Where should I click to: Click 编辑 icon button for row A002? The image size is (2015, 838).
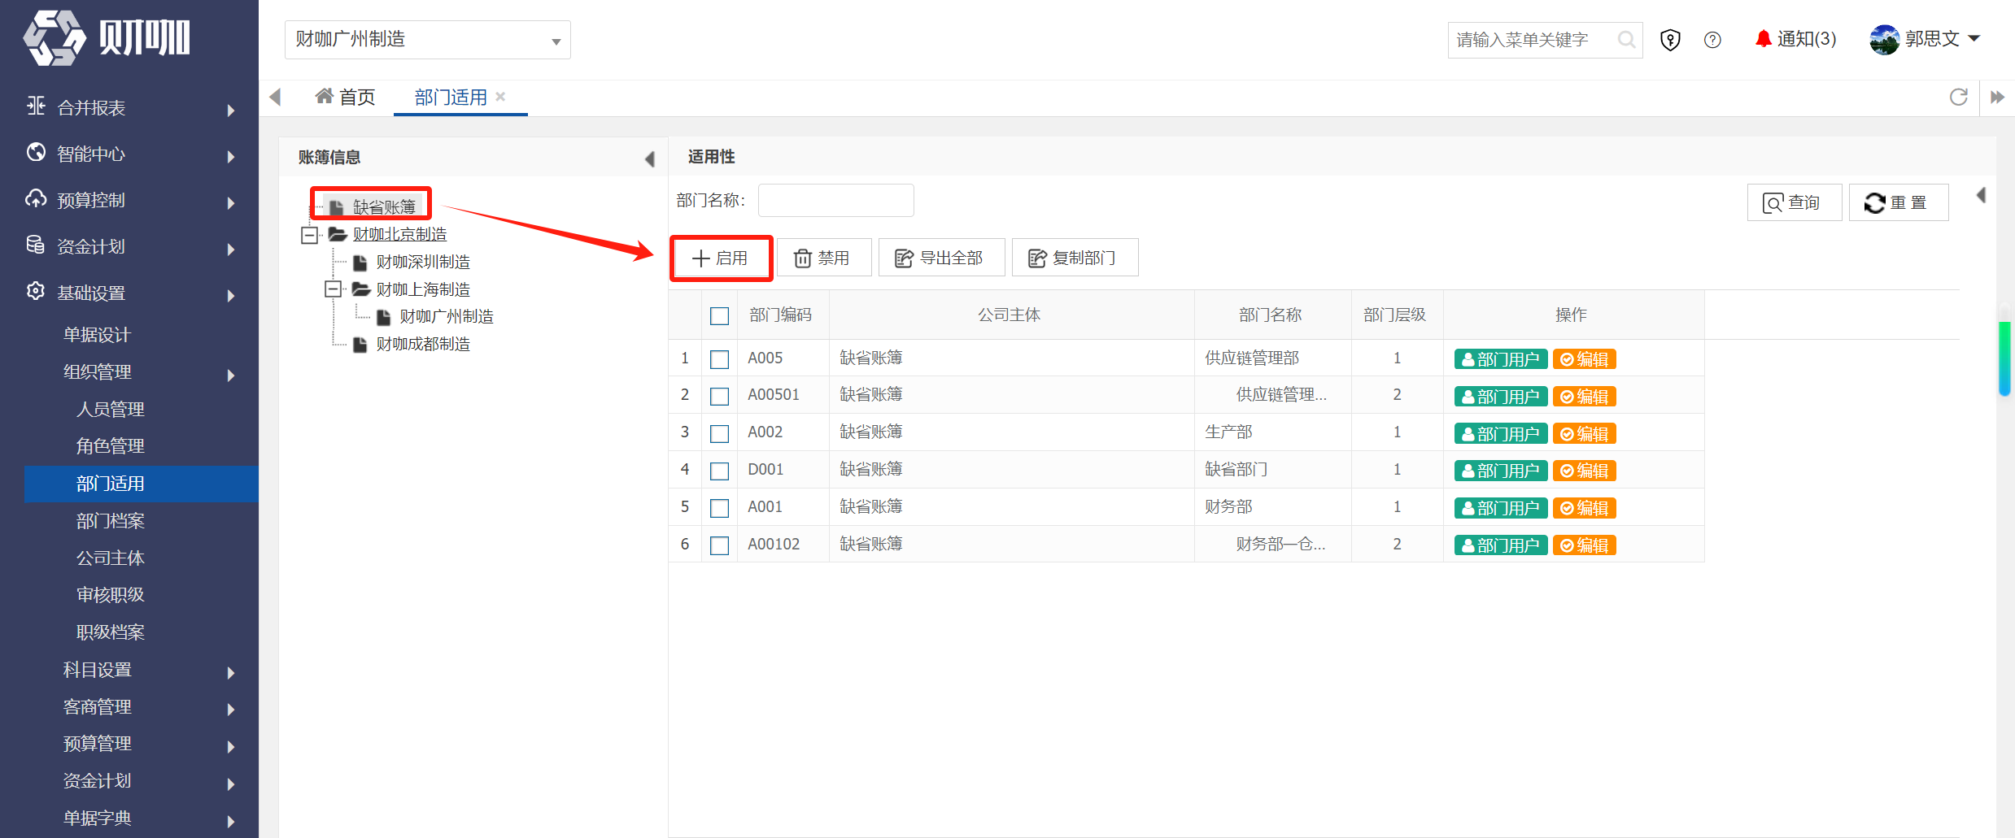[x=1584, y=434]
